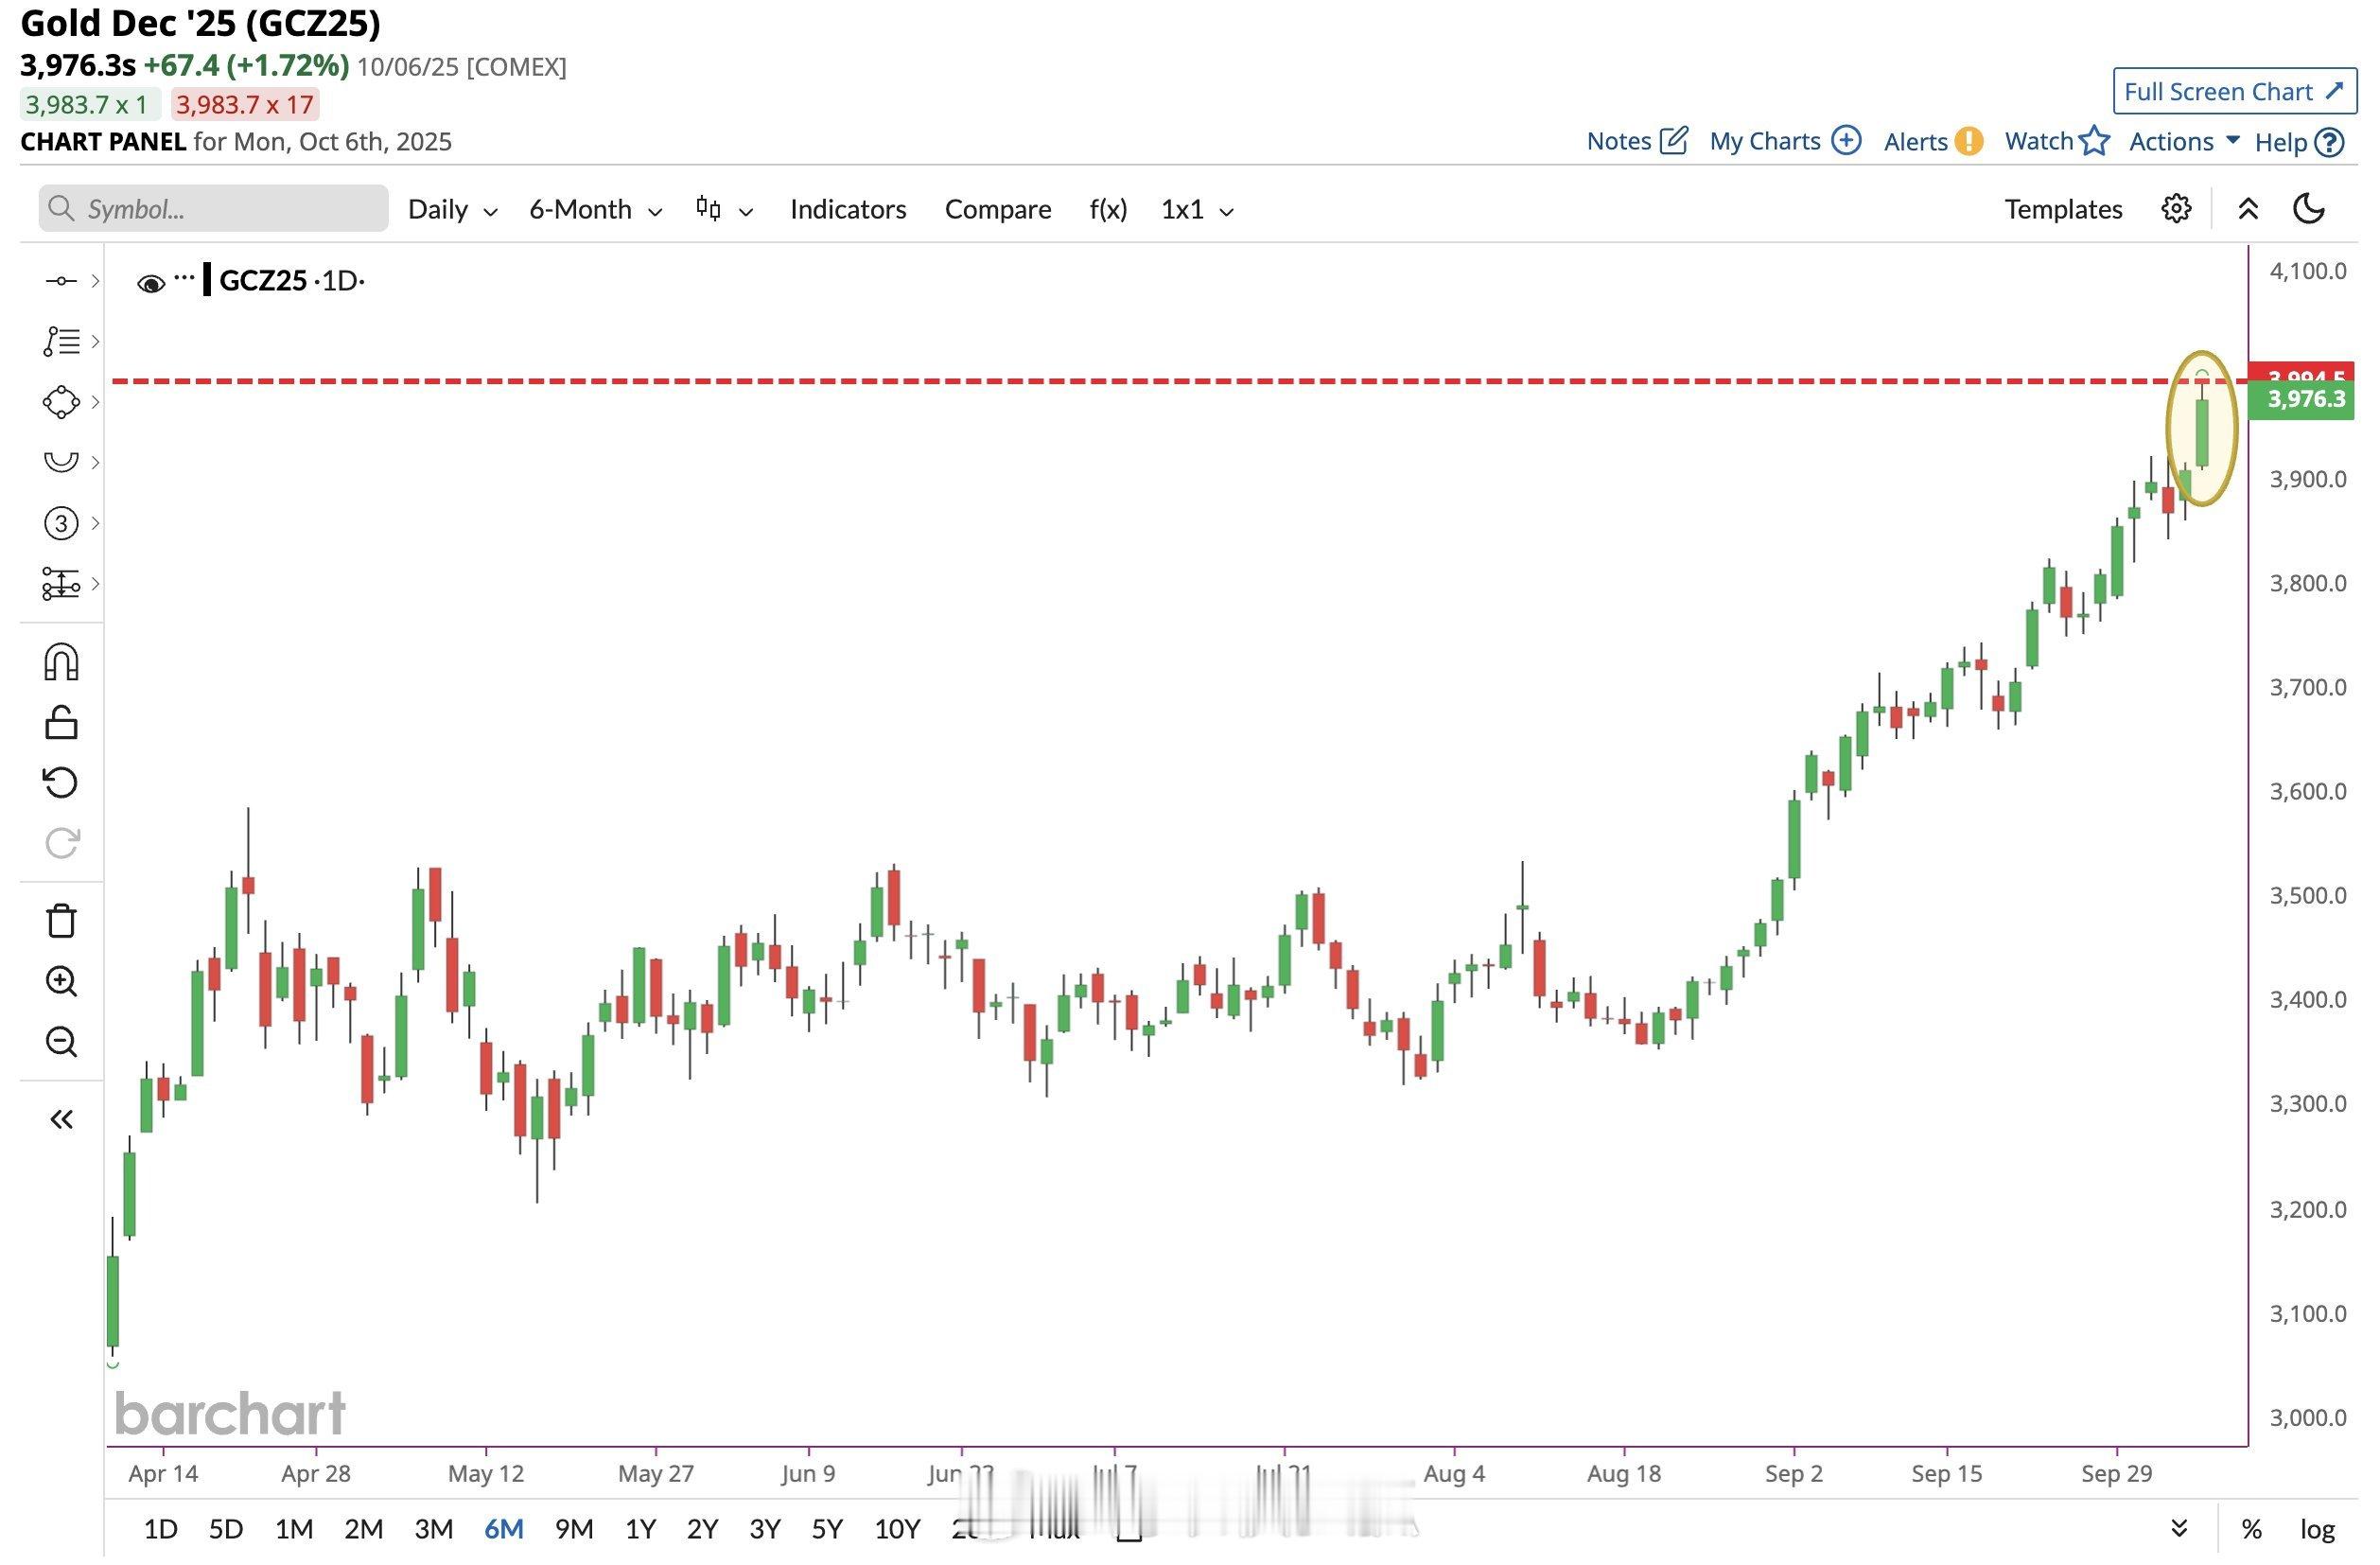
Task: Toggle GCZ25 series visibility eye
Action: coord(151,284)
